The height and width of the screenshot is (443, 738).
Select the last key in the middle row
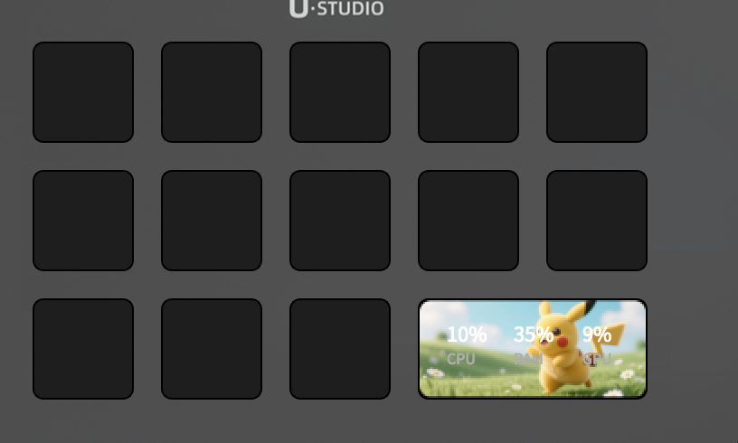[x=597, y=221]
